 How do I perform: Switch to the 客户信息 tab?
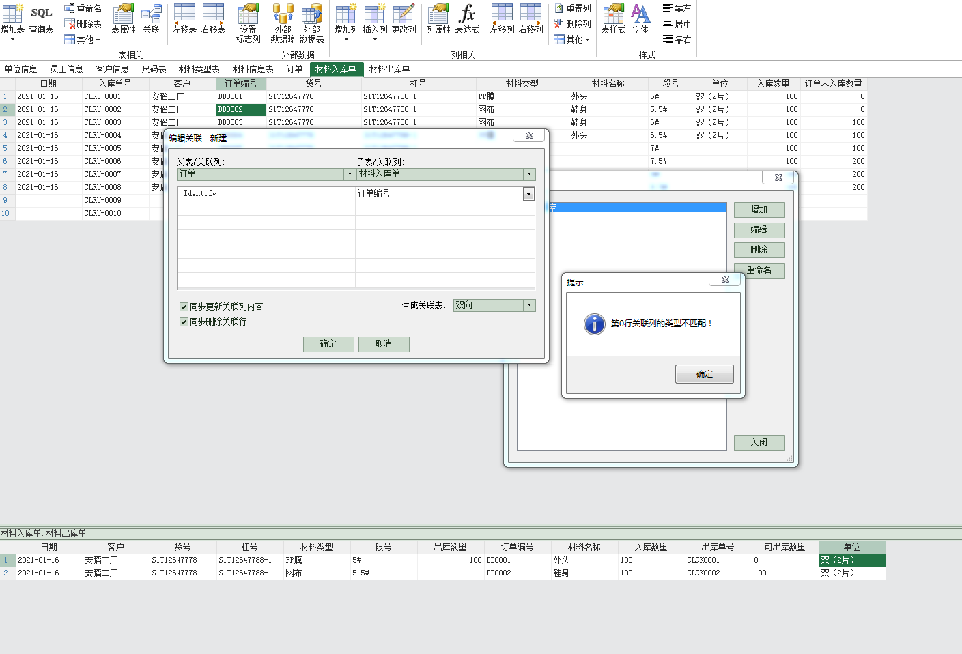click(113, 69)
